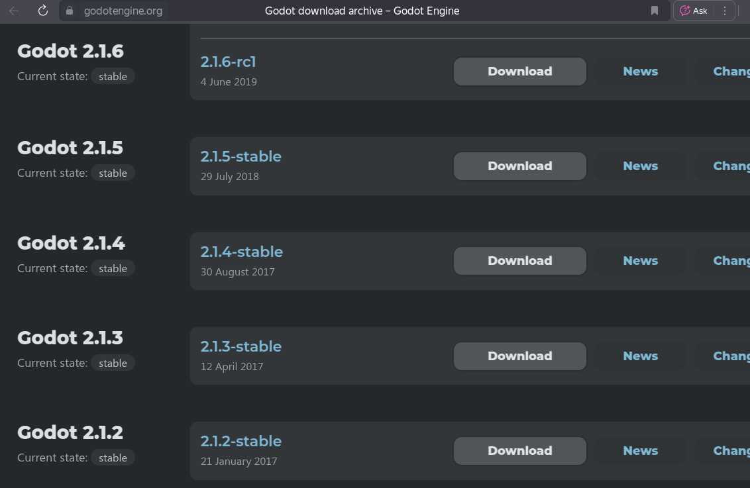
Task: Open the 2.1.5-stable version link
Action: (x=241, y=157)
